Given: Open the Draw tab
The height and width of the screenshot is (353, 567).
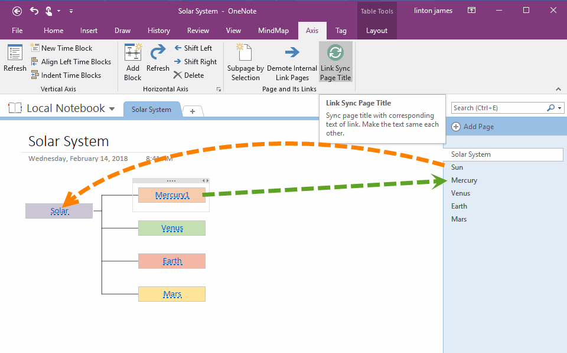Looking at the screenshot, I should [123, 31].
